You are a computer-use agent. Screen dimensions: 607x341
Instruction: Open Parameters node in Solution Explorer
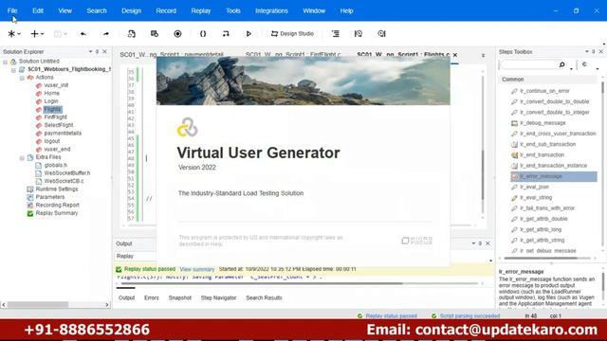click(x=50, y=197)
